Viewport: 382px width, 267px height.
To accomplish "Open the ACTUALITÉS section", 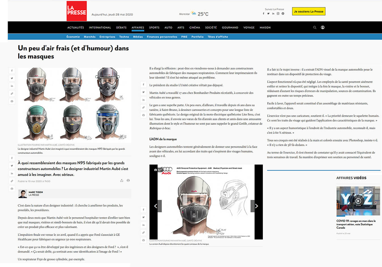I will click(x=76, y=27).
